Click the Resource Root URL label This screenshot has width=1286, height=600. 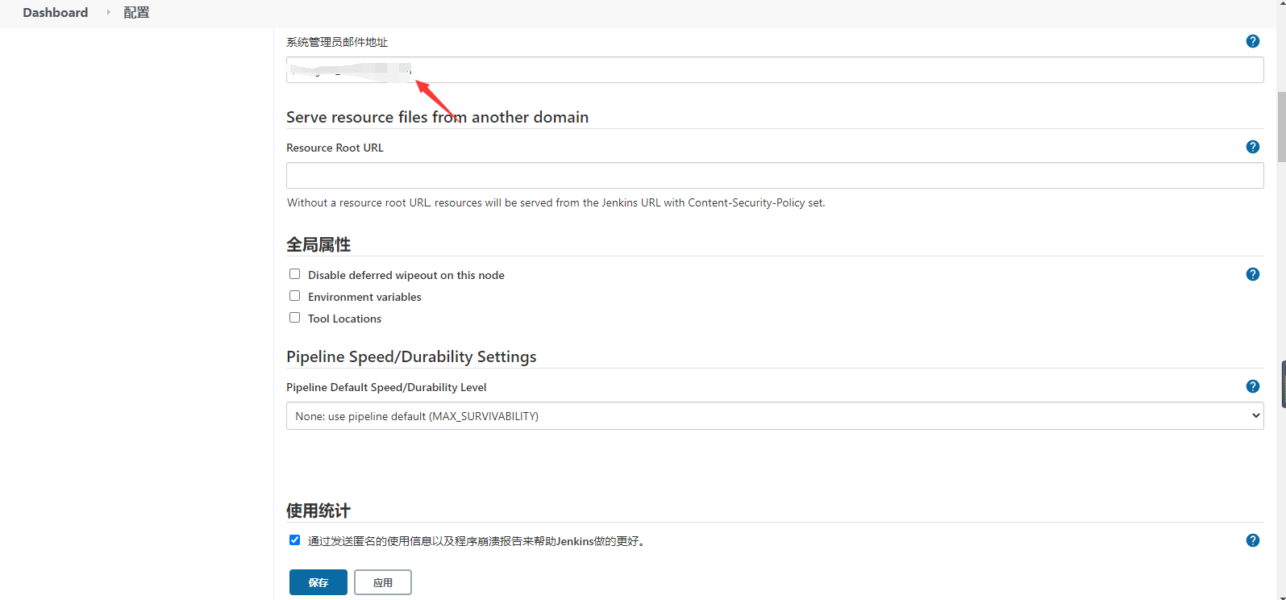click(335, 148)
